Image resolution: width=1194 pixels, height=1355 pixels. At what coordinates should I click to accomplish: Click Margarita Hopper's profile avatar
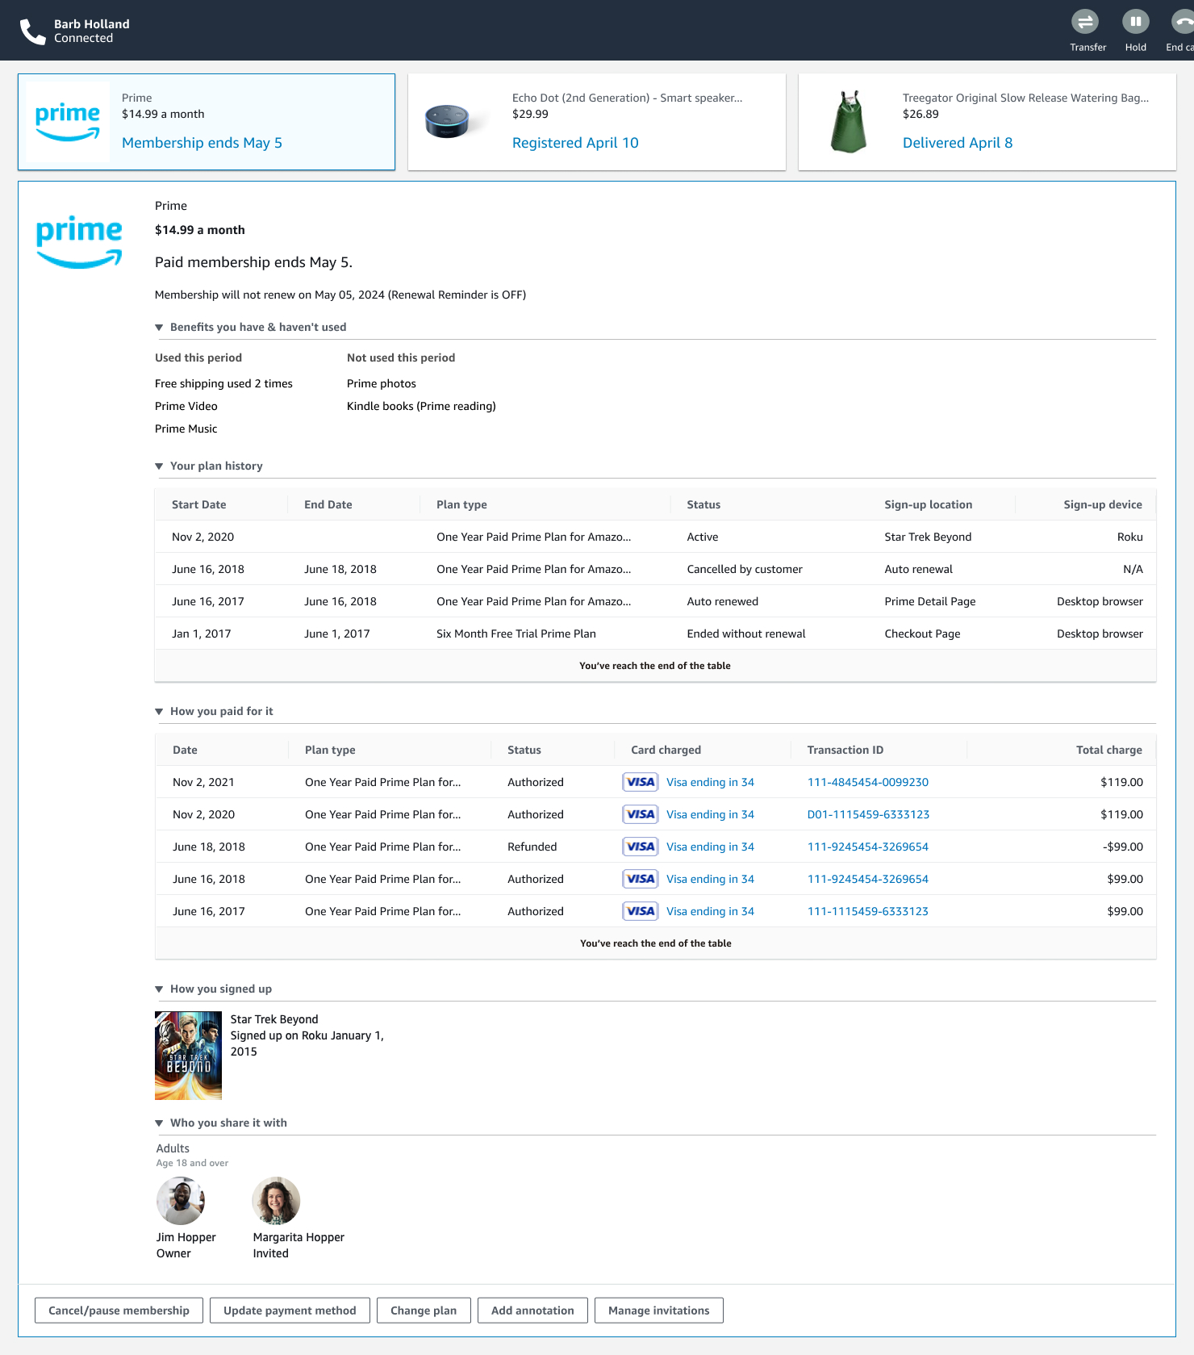click(x=276, y=1200)
